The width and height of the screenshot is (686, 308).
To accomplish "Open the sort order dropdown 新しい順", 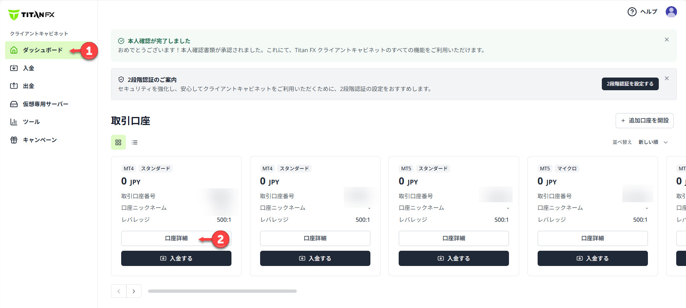I will [x=653, y=142].
